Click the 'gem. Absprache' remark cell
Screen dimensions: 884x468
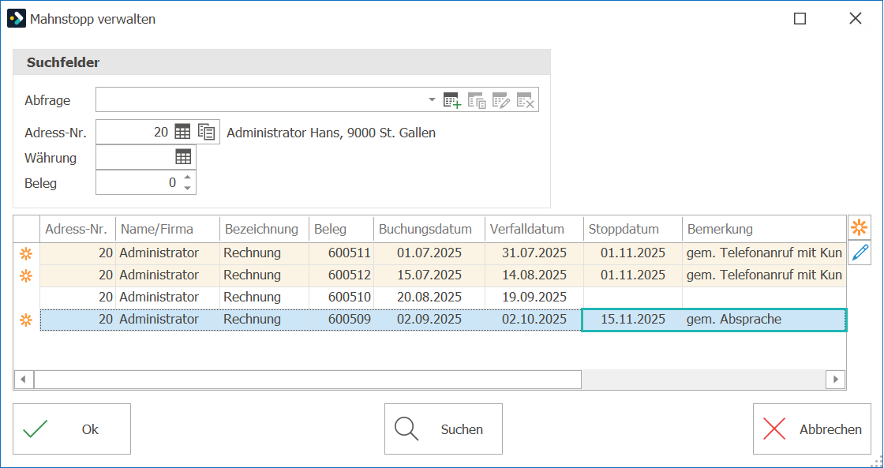(x=764, y=319)
